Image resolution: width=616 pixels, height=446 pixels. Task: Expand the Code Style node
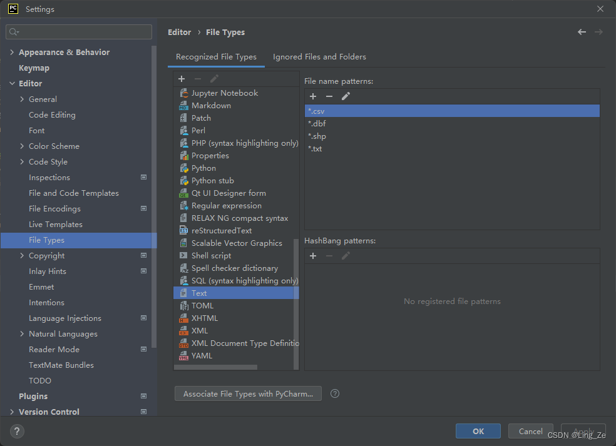pos(22,162)
